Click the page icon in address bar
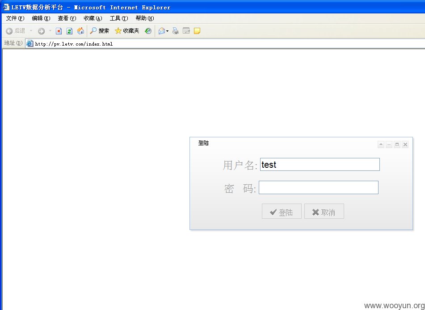Viewport: 425px width, 310px height. [x=30, y=43]
